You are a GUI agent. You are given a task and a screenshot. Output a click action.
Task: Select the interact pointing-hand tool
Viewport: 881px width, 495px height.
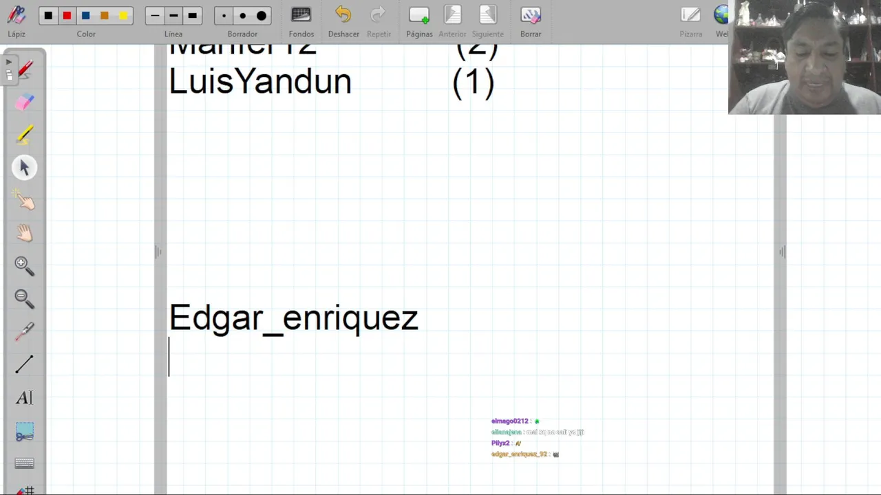25,200
